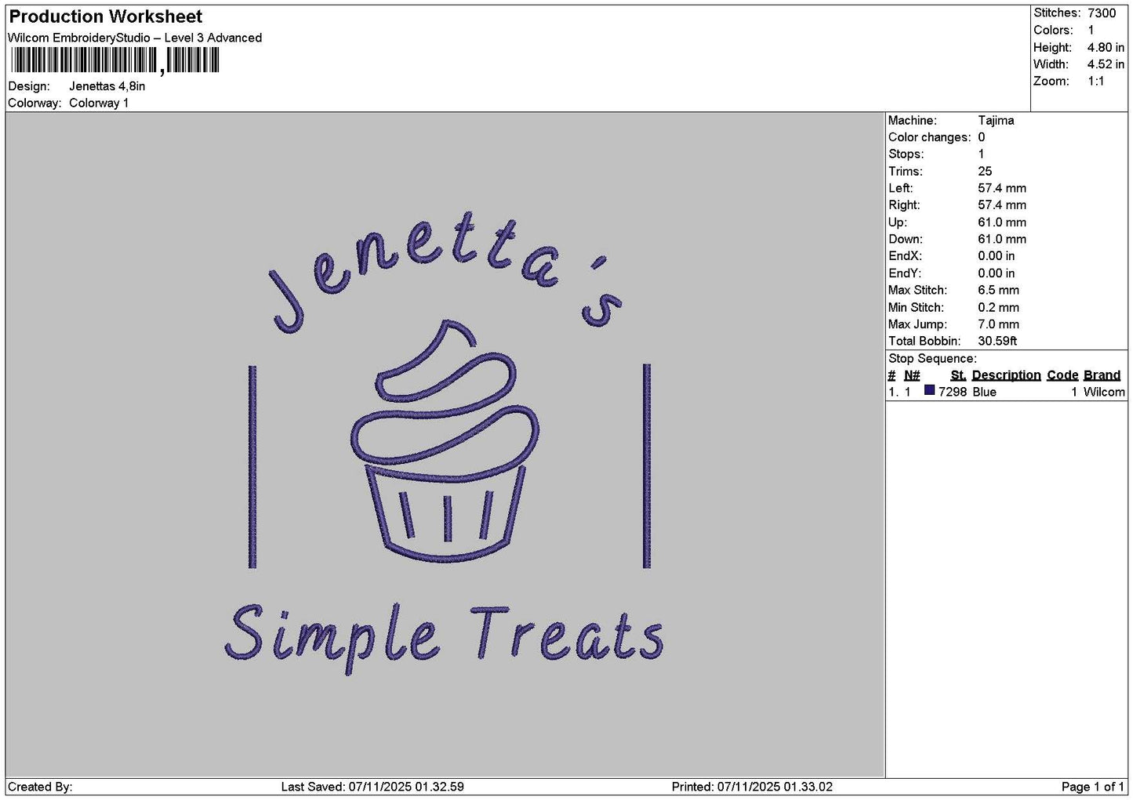Click the Height value '4.80 in'

coord(1106,47)
